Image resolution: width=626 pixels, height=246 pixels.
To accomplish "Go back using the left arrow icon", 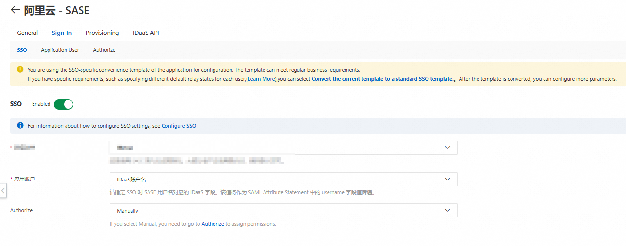I will (x=15, y=10).
